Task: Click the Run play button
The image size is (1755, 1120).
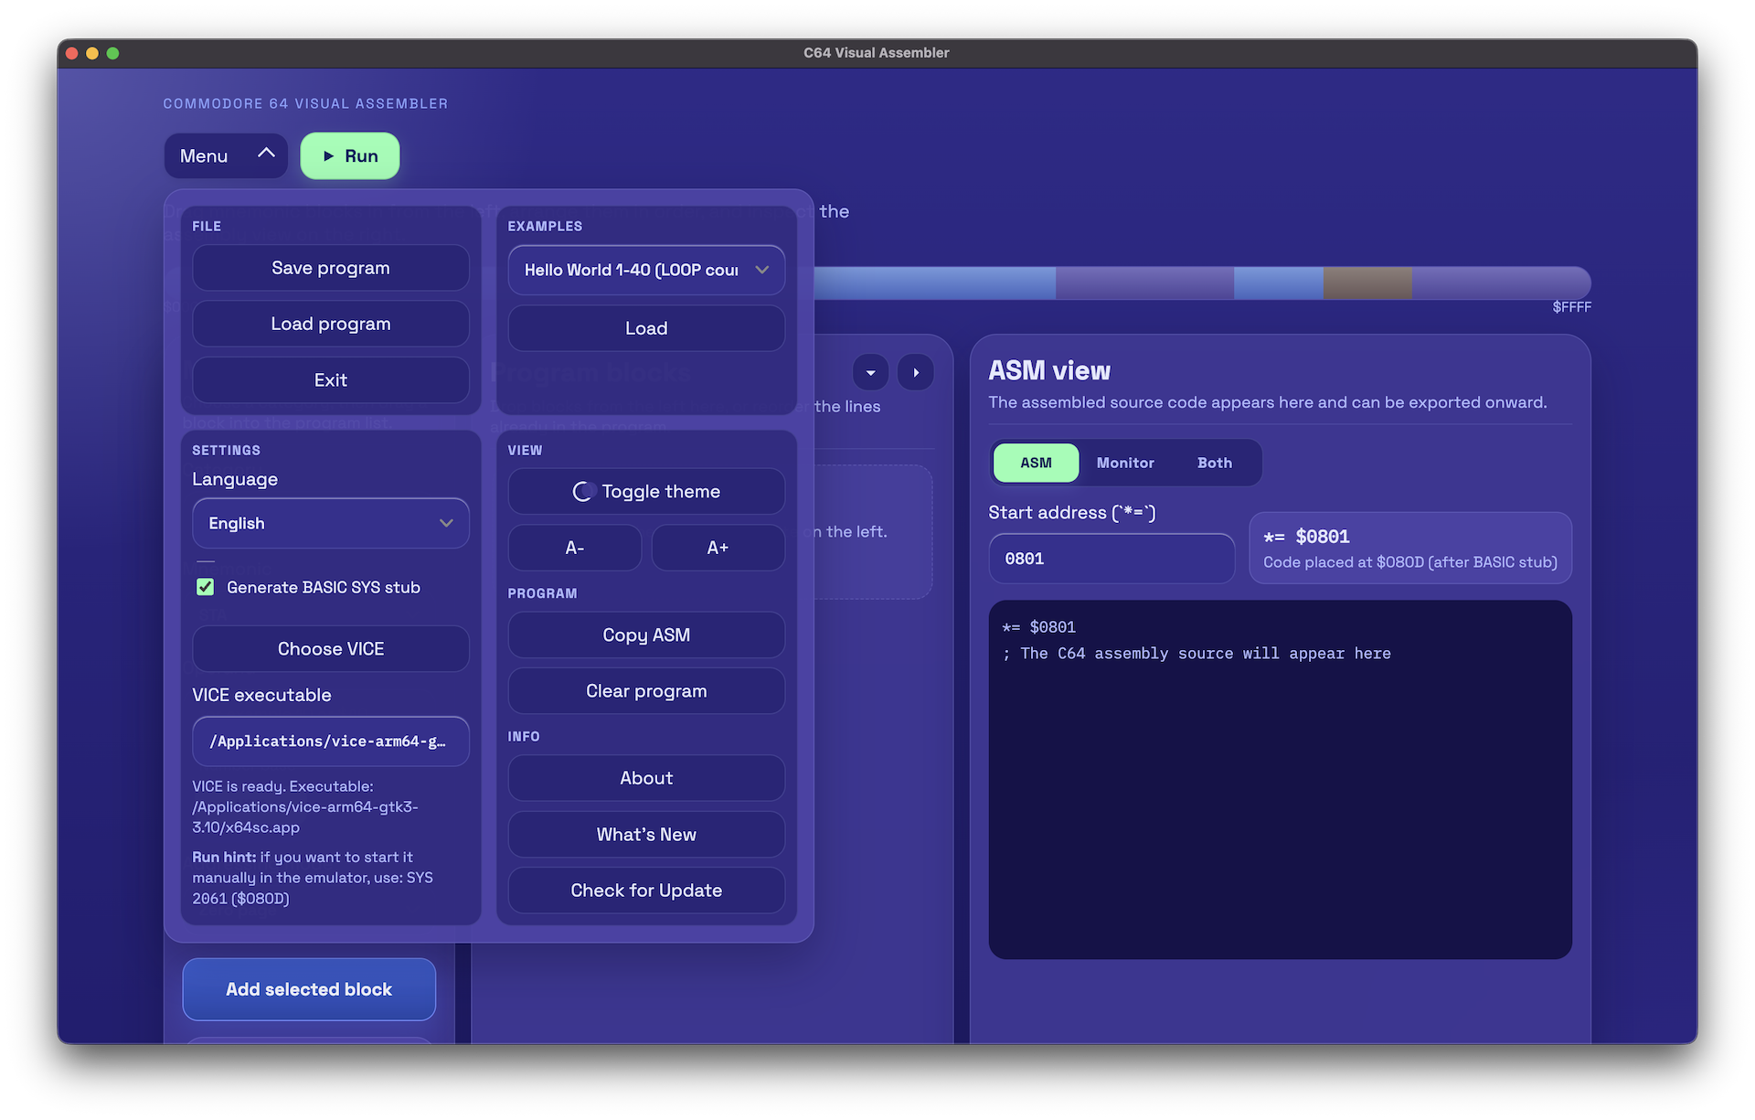Action: pyautogui.click(x=350, y=156)
